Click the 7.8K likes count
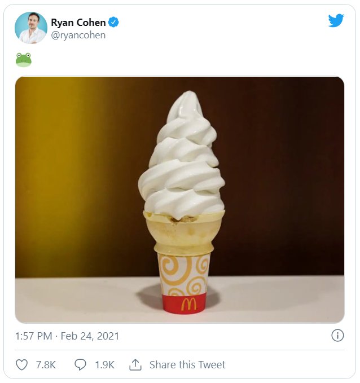The image size is (360, 383). click(46, 365)
